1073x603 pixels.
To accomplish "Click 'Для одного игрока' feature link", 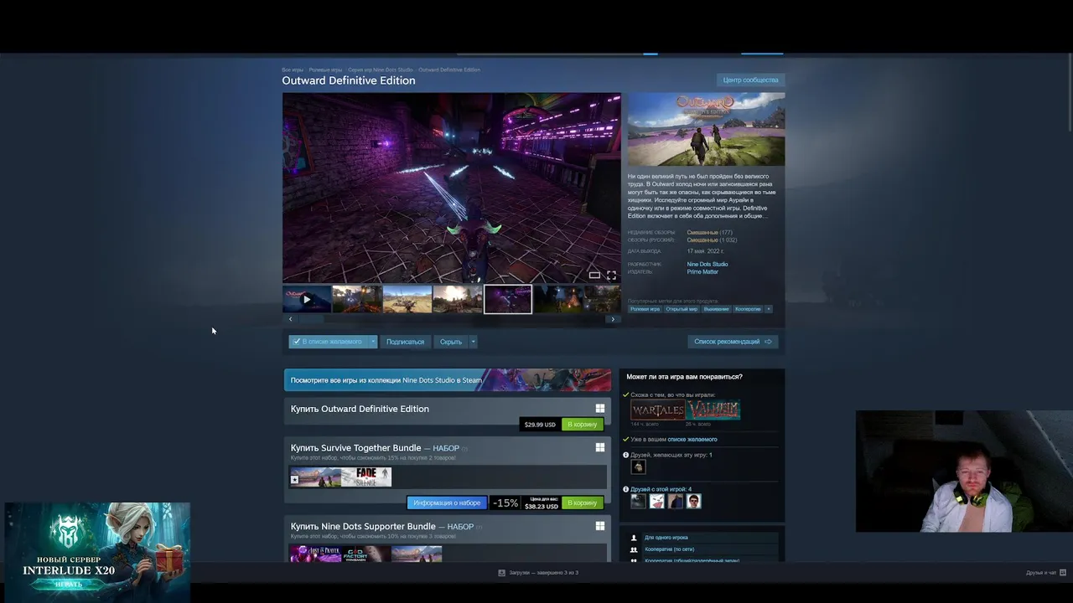I will [666, 538].
